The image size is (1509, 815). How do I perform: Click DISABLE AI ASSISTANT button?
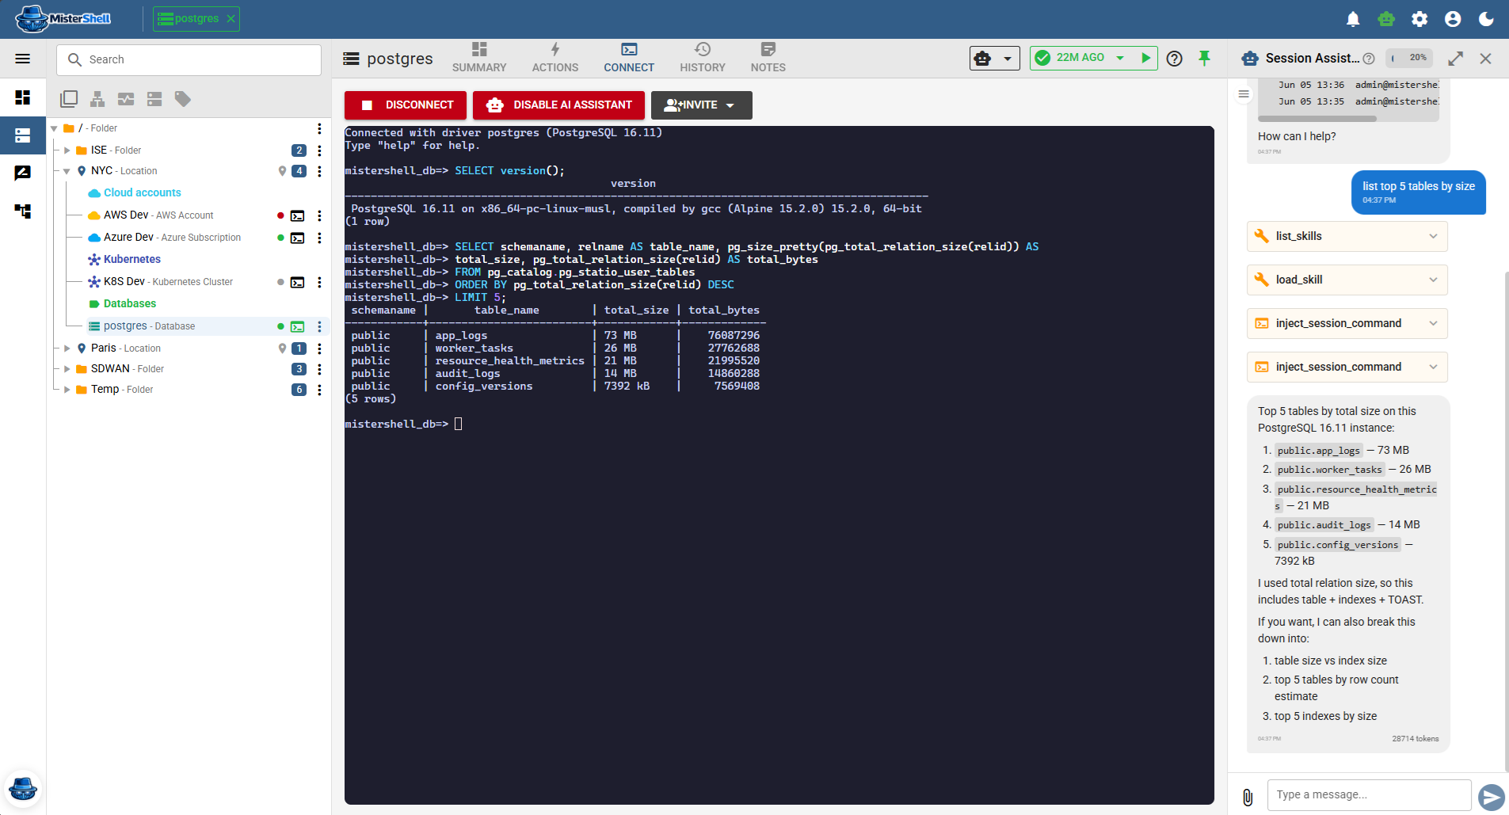(558, 105)
